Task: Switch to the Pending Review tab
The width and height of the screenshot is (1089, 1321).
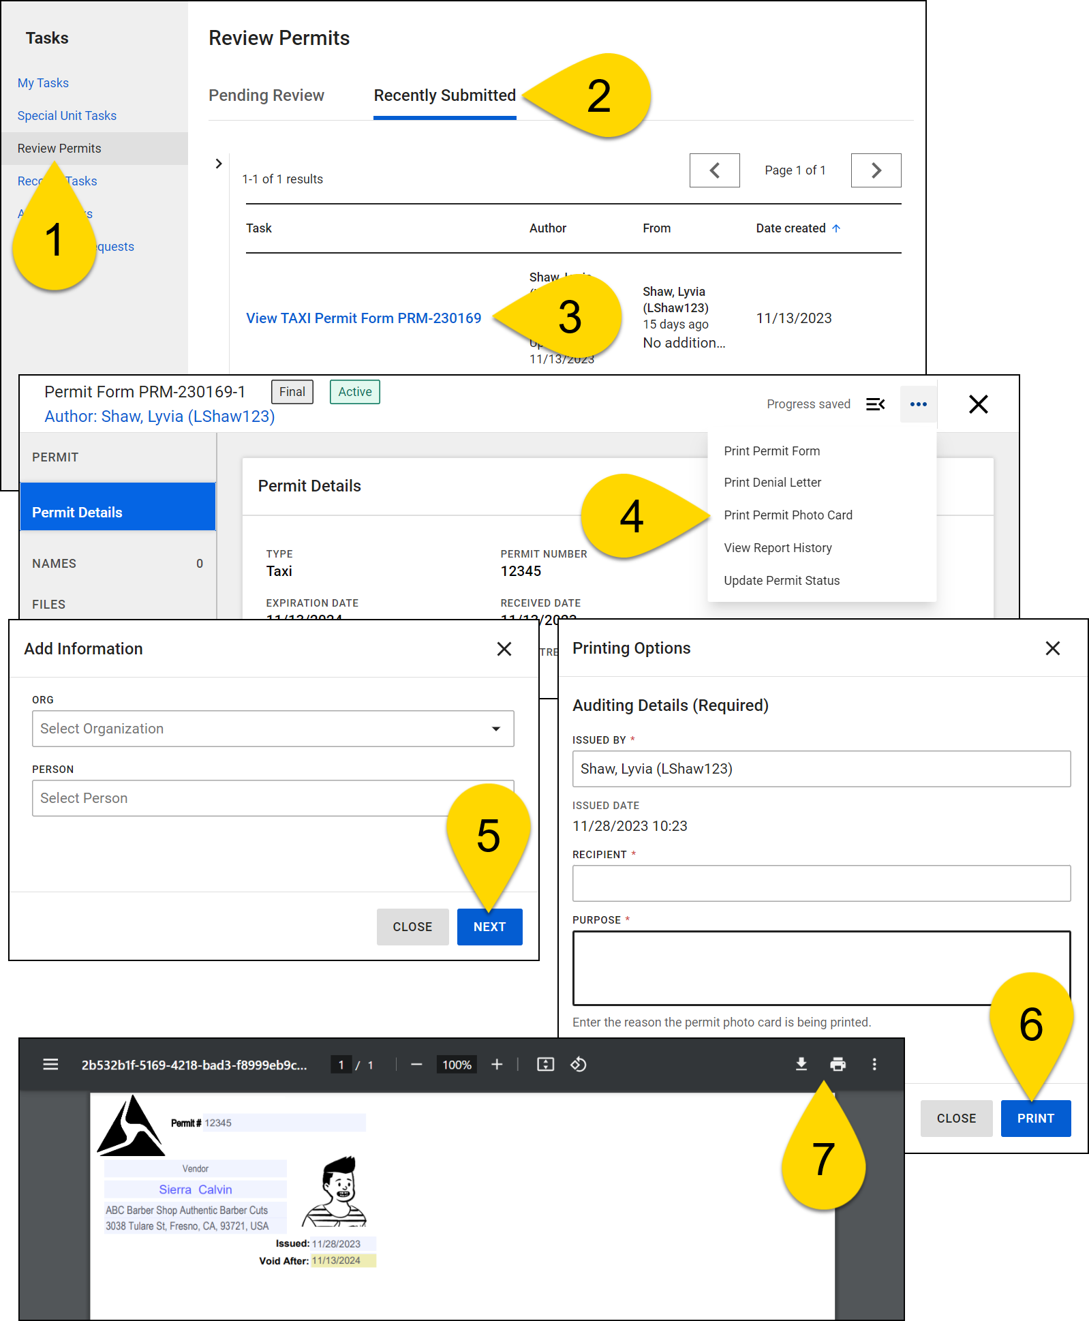Action: [x=266, y=95]
